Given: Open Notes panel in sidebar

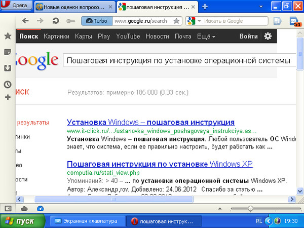Looking at the screenshot, I should point(8,52).
